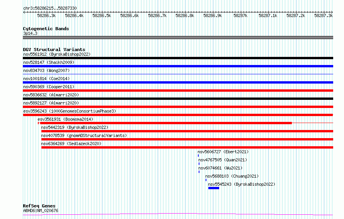Open variant nsv5545243 (ByrskaBishop2022) label
The width and height of the screenshot is (344, 219).
click(x=242, y=184)
